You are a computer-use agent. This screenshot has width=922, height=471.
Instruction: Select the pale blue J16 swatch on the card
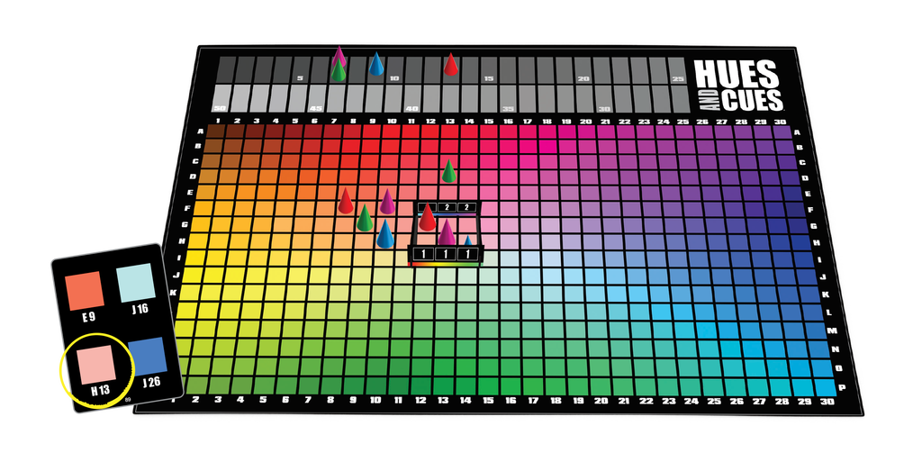tap(136, 283)
